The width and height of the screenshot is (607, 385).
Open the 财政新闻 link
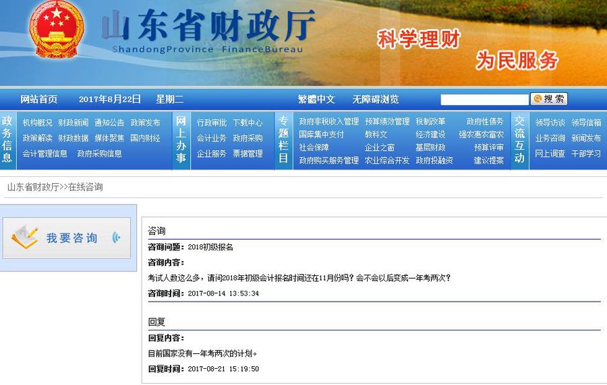[x=73, y=123]
